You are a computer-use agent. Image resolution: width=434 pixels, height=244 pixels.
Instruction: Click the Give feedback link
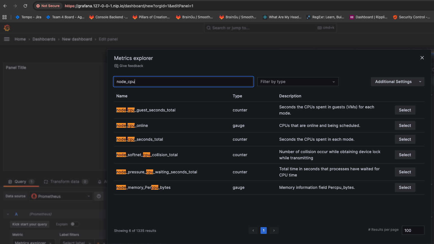click(x=129, y=66)
